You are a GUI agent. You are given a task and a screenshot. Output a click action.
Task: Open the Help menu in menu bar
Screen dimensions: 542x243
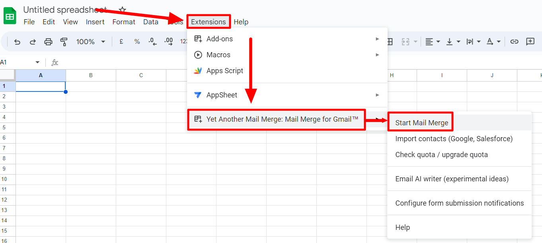tap(241, 22)
